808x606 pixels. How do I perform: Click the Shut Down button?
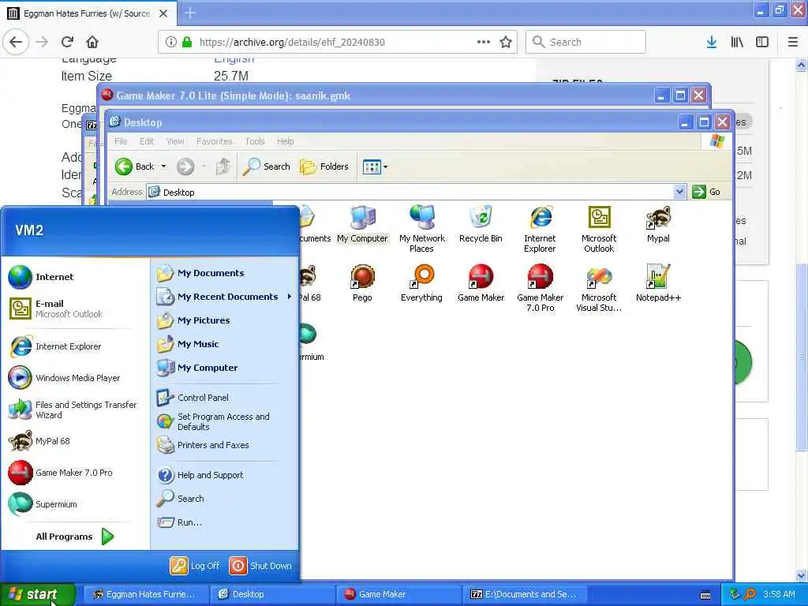[260, 566]
